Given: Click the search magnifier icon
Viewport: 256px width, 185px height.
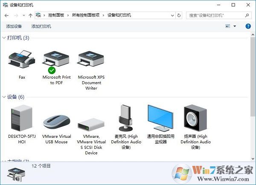Looking at the screenshot, I should tap(247, 15).
